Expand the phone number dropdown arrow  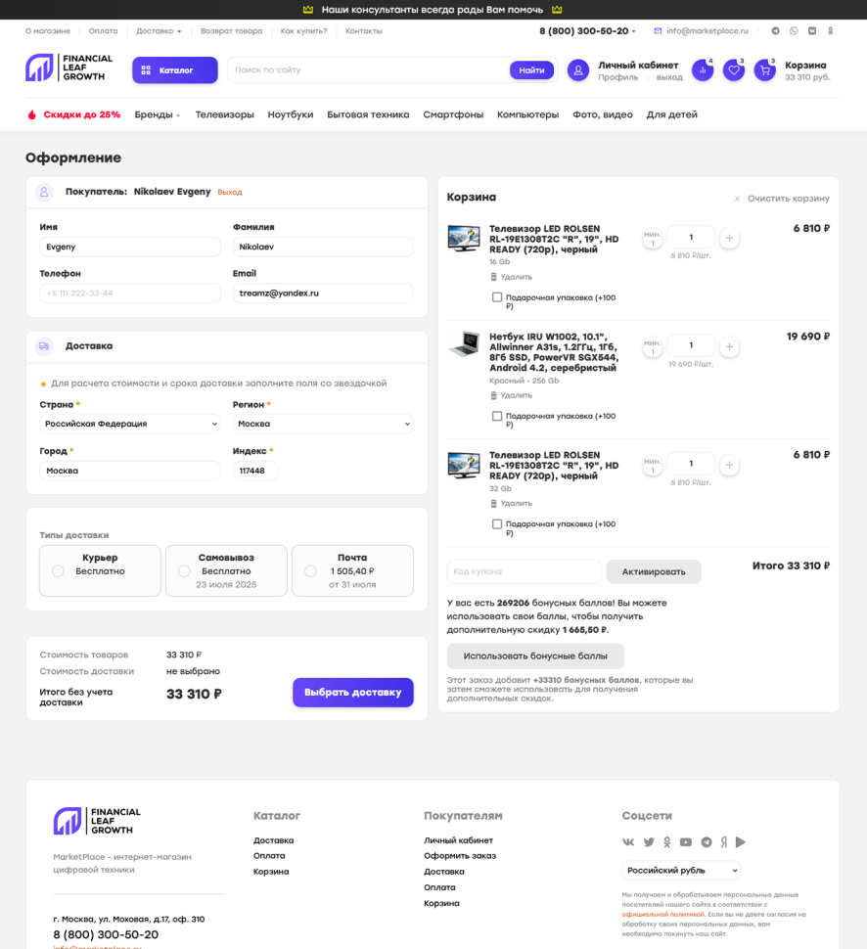tap(634, 31)
